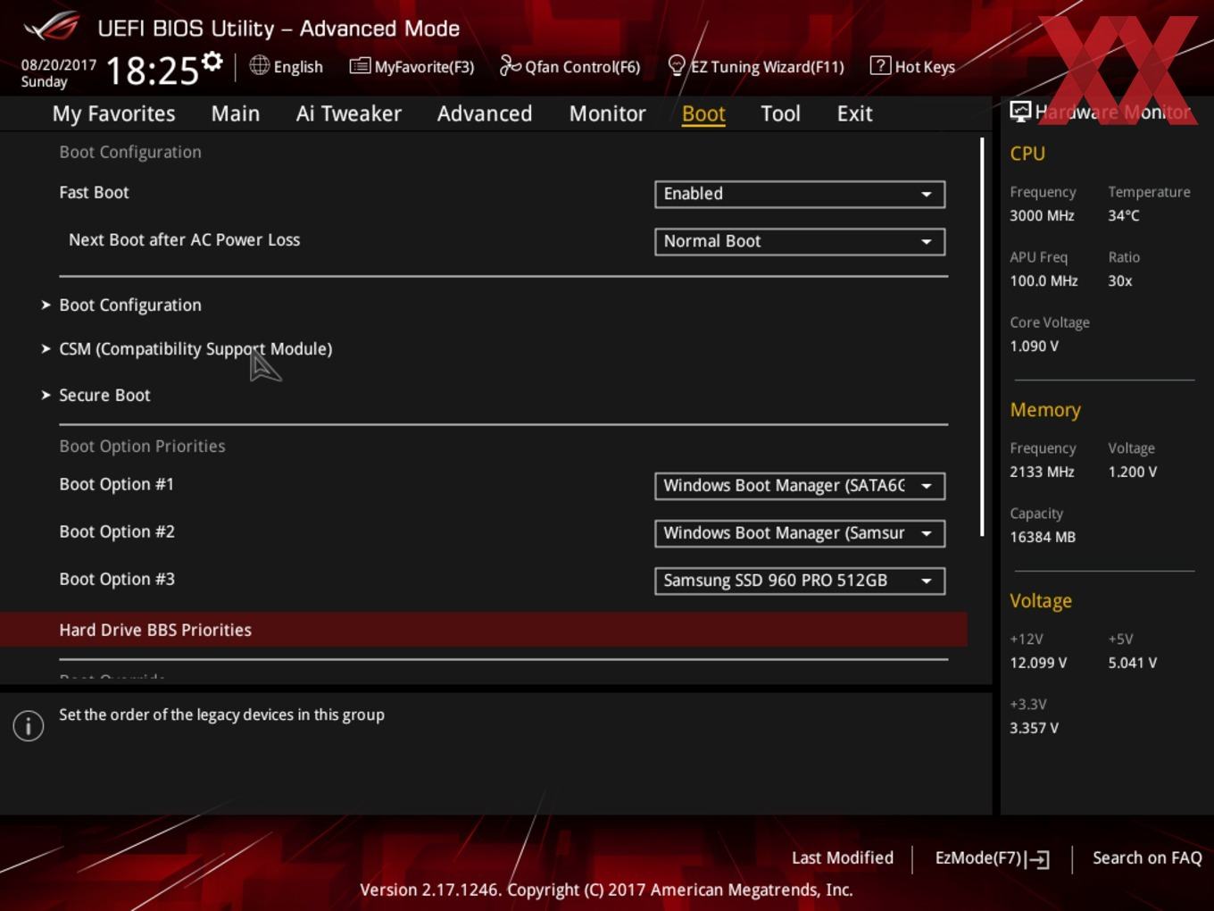The height and width of the screenshot is (911, 1214).
Task: Click the 08/20/2017 date text
Action: 59,65
